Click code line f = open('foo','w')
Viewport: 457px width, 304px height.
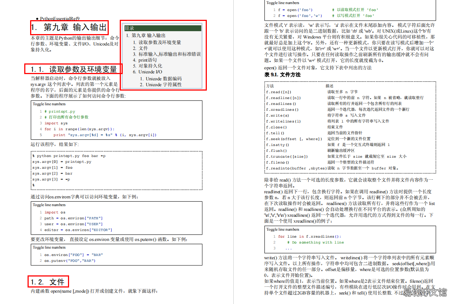coord(300,16)
